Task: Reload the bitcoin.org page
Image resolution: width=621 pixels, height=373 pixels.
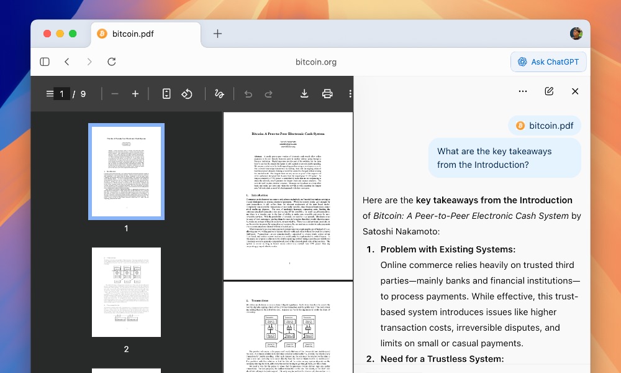Action: (x=112, y=62)
